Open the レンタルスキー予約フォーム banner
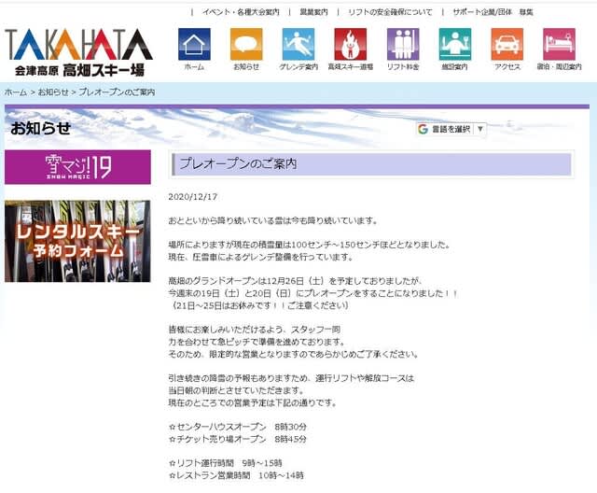This screenshot has width=597, height=493. [x=77, y=241]
